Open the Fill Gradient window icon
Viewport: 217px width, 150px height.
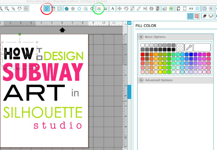53,9
